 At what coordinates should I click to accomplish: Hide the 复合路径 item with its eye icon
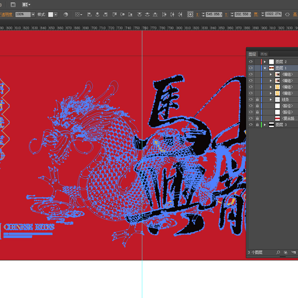click(x=251, y=119)
